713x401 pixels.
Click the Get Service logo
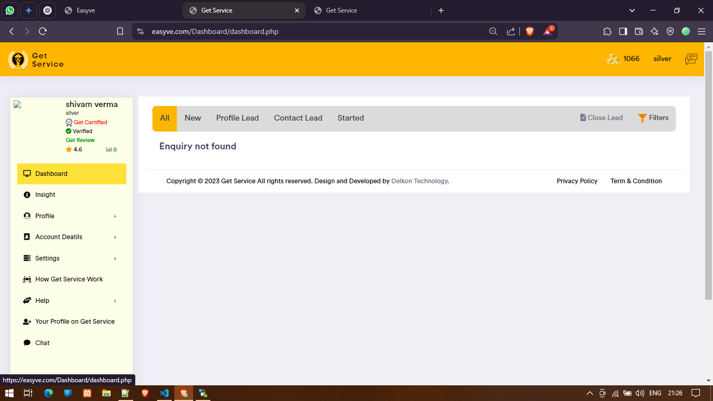click(x=36, y=60)
